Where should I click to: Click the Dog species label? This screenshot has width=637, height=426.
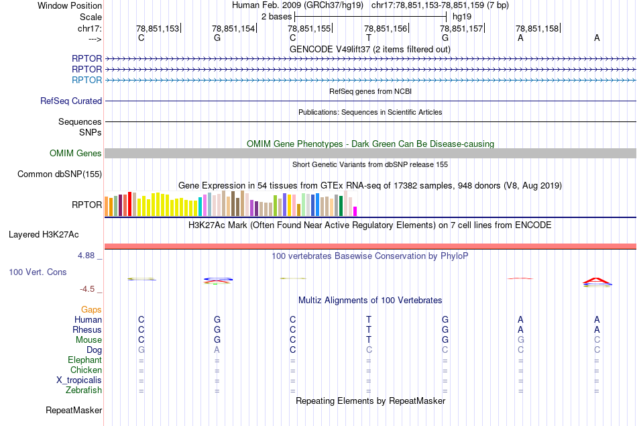pyautogui.click(x=95, y=350)
